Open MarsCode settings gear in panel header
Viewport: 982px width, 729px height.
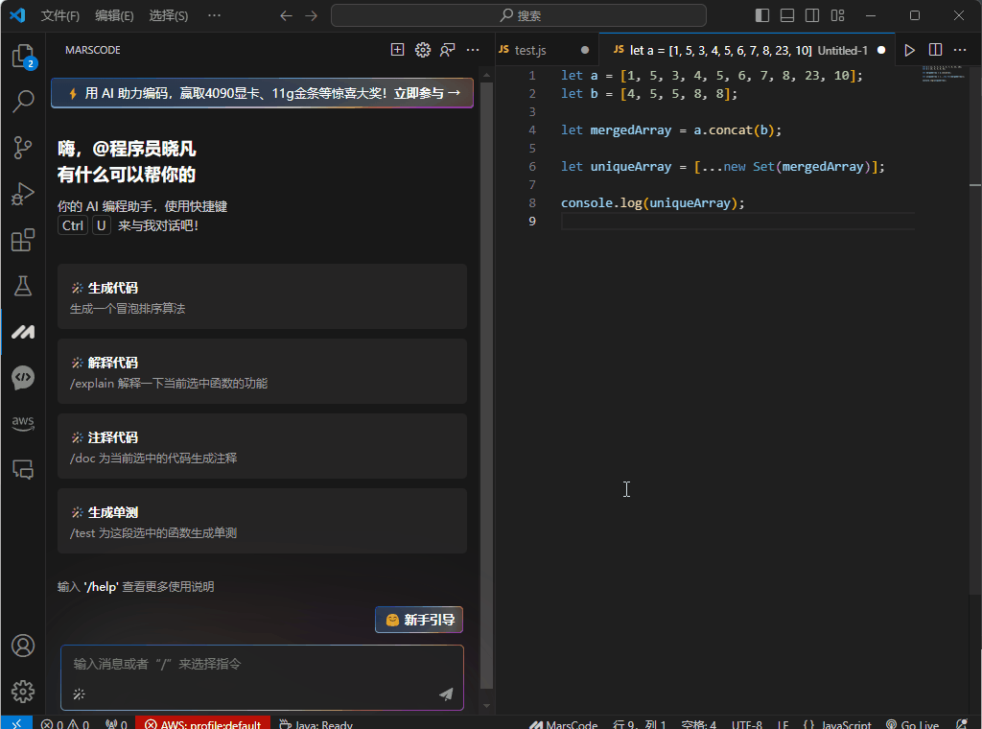(x=423, y=50)
